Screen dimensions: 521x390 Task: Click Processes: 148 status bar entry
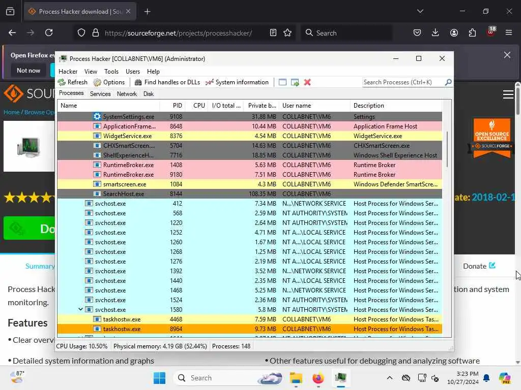(x=231, y=346)
